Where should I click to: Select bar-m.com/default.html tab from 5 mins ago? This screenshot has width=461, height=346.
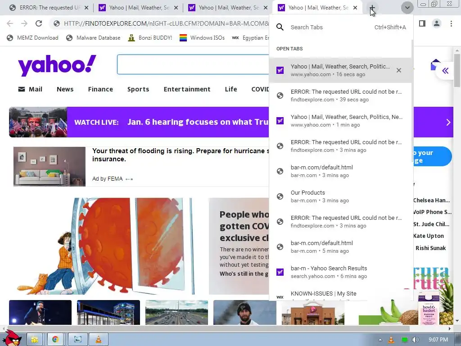pos(340,247)
